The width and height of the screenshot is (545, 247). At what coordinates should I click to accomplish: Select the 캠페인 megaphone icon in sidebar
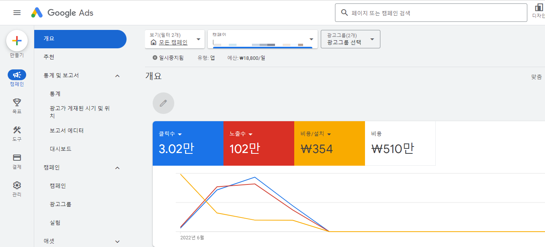(17, 75)
